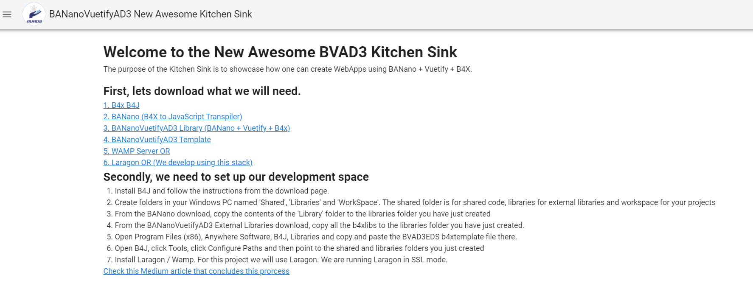Click the Welcome Kitchen Sink main heading
The height and width of the screenshot is (295, 753).
pyautogui.click(x=280, y=52)
